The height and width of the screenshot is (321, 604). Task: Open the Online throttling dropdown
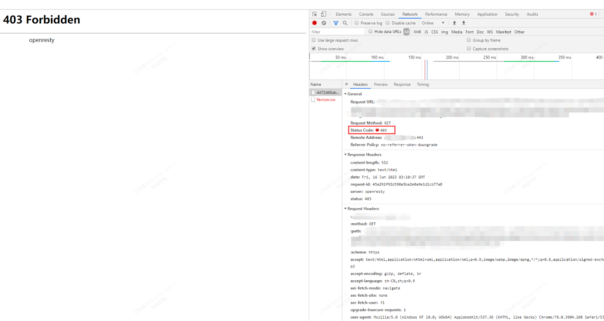tap(433, 23)
